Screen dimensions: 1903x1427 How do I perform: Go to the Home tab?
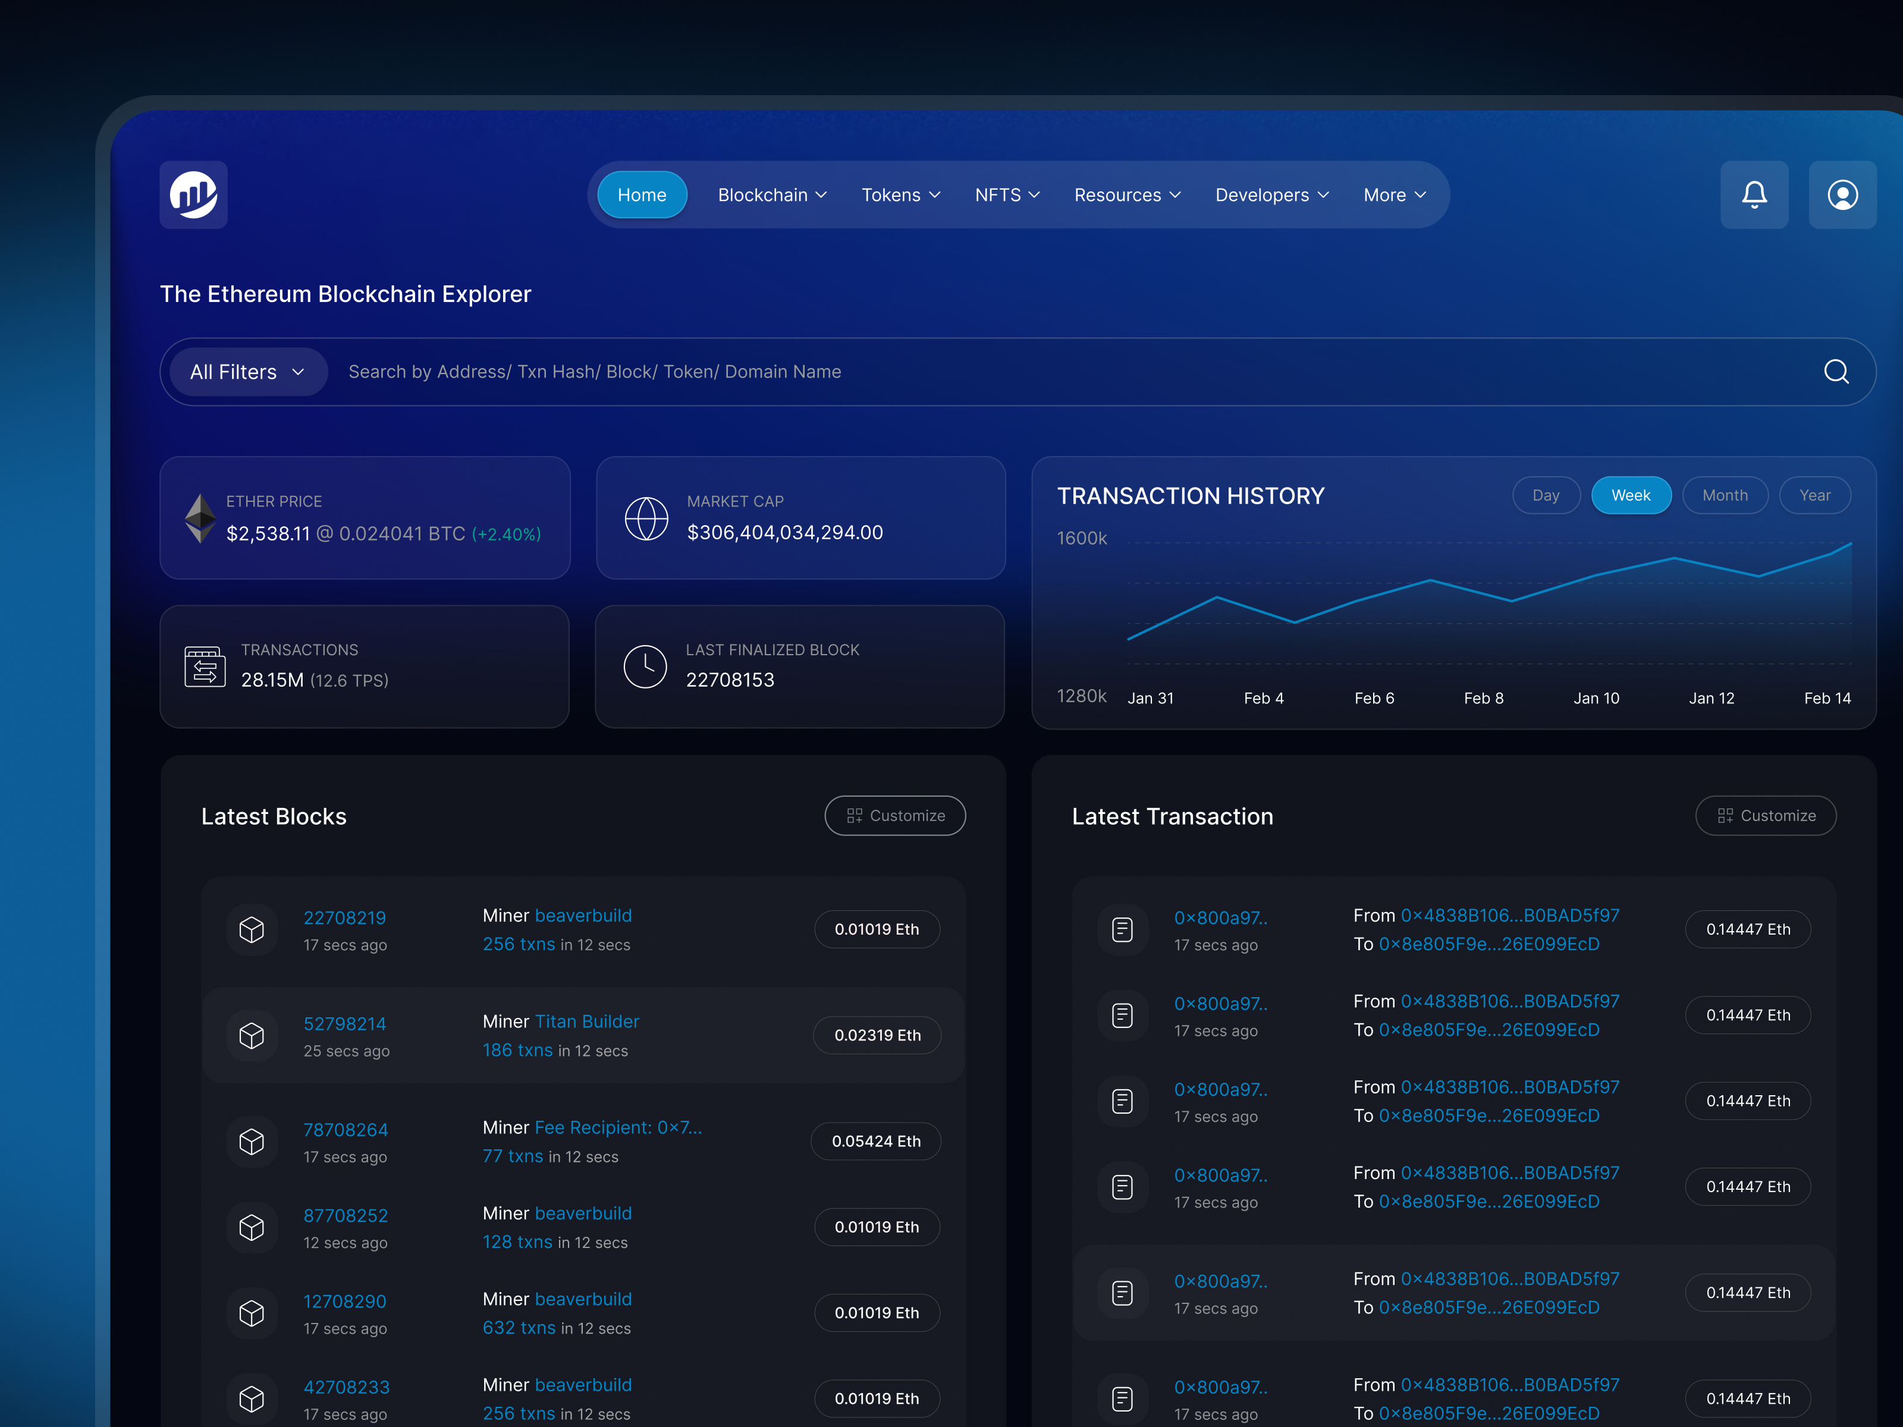tap(642, 195)
